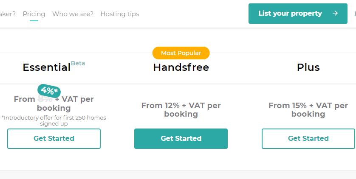Select the Handsfree plan heading

point(181,67)
